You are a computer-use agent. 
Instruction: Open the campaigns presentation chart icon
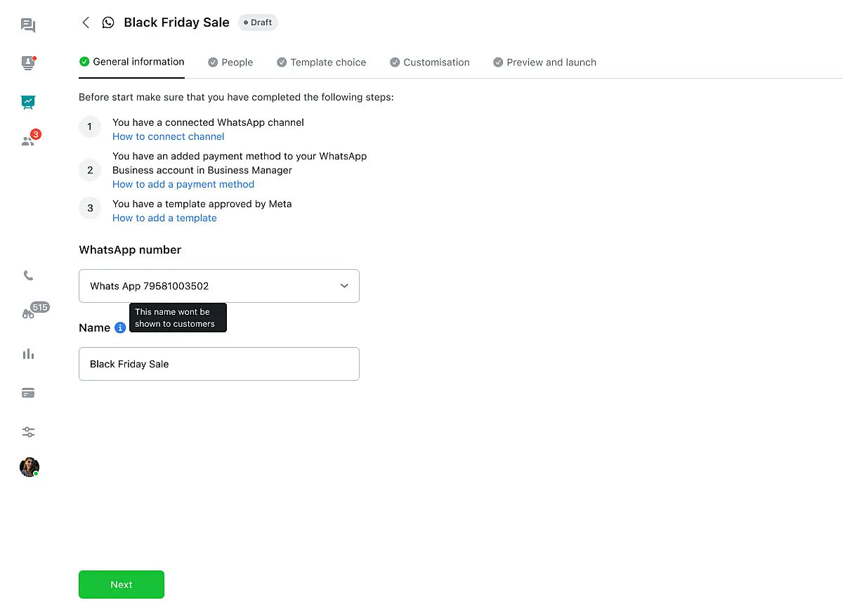click(28, 102)
